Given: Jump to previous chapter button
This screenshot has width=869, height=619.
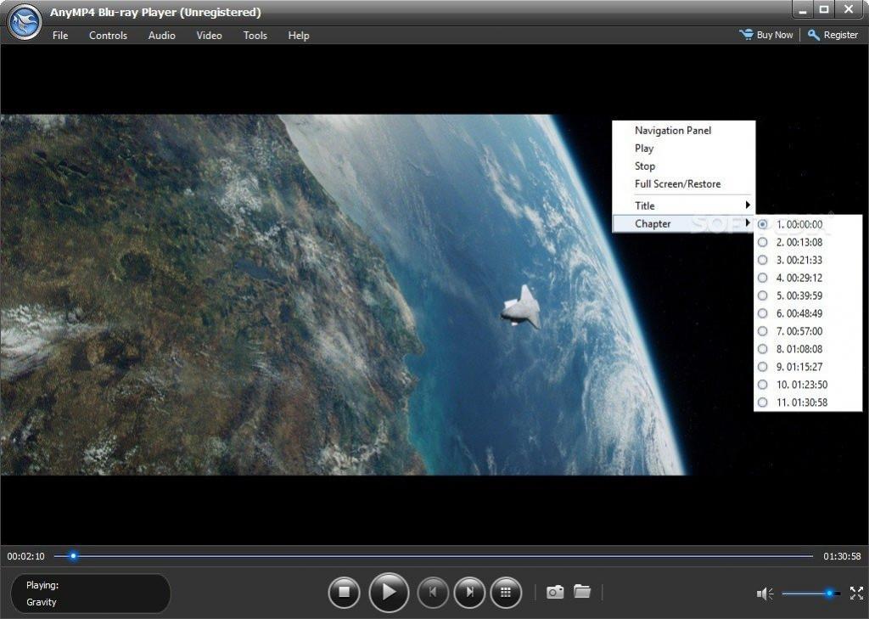Looking at the screenshot, I should [x=433, y=593].
